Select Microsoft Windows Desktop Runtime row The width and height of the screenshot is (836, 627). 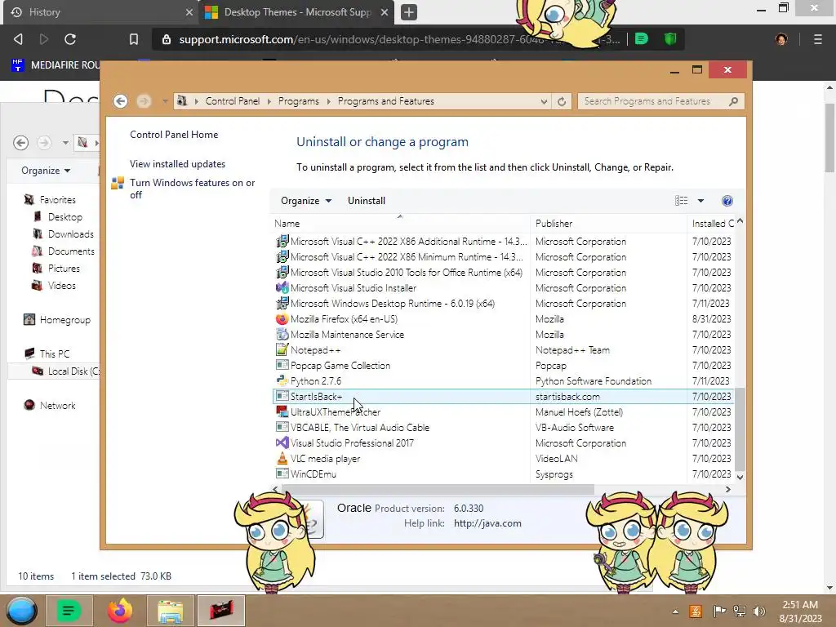coord(505,304)
